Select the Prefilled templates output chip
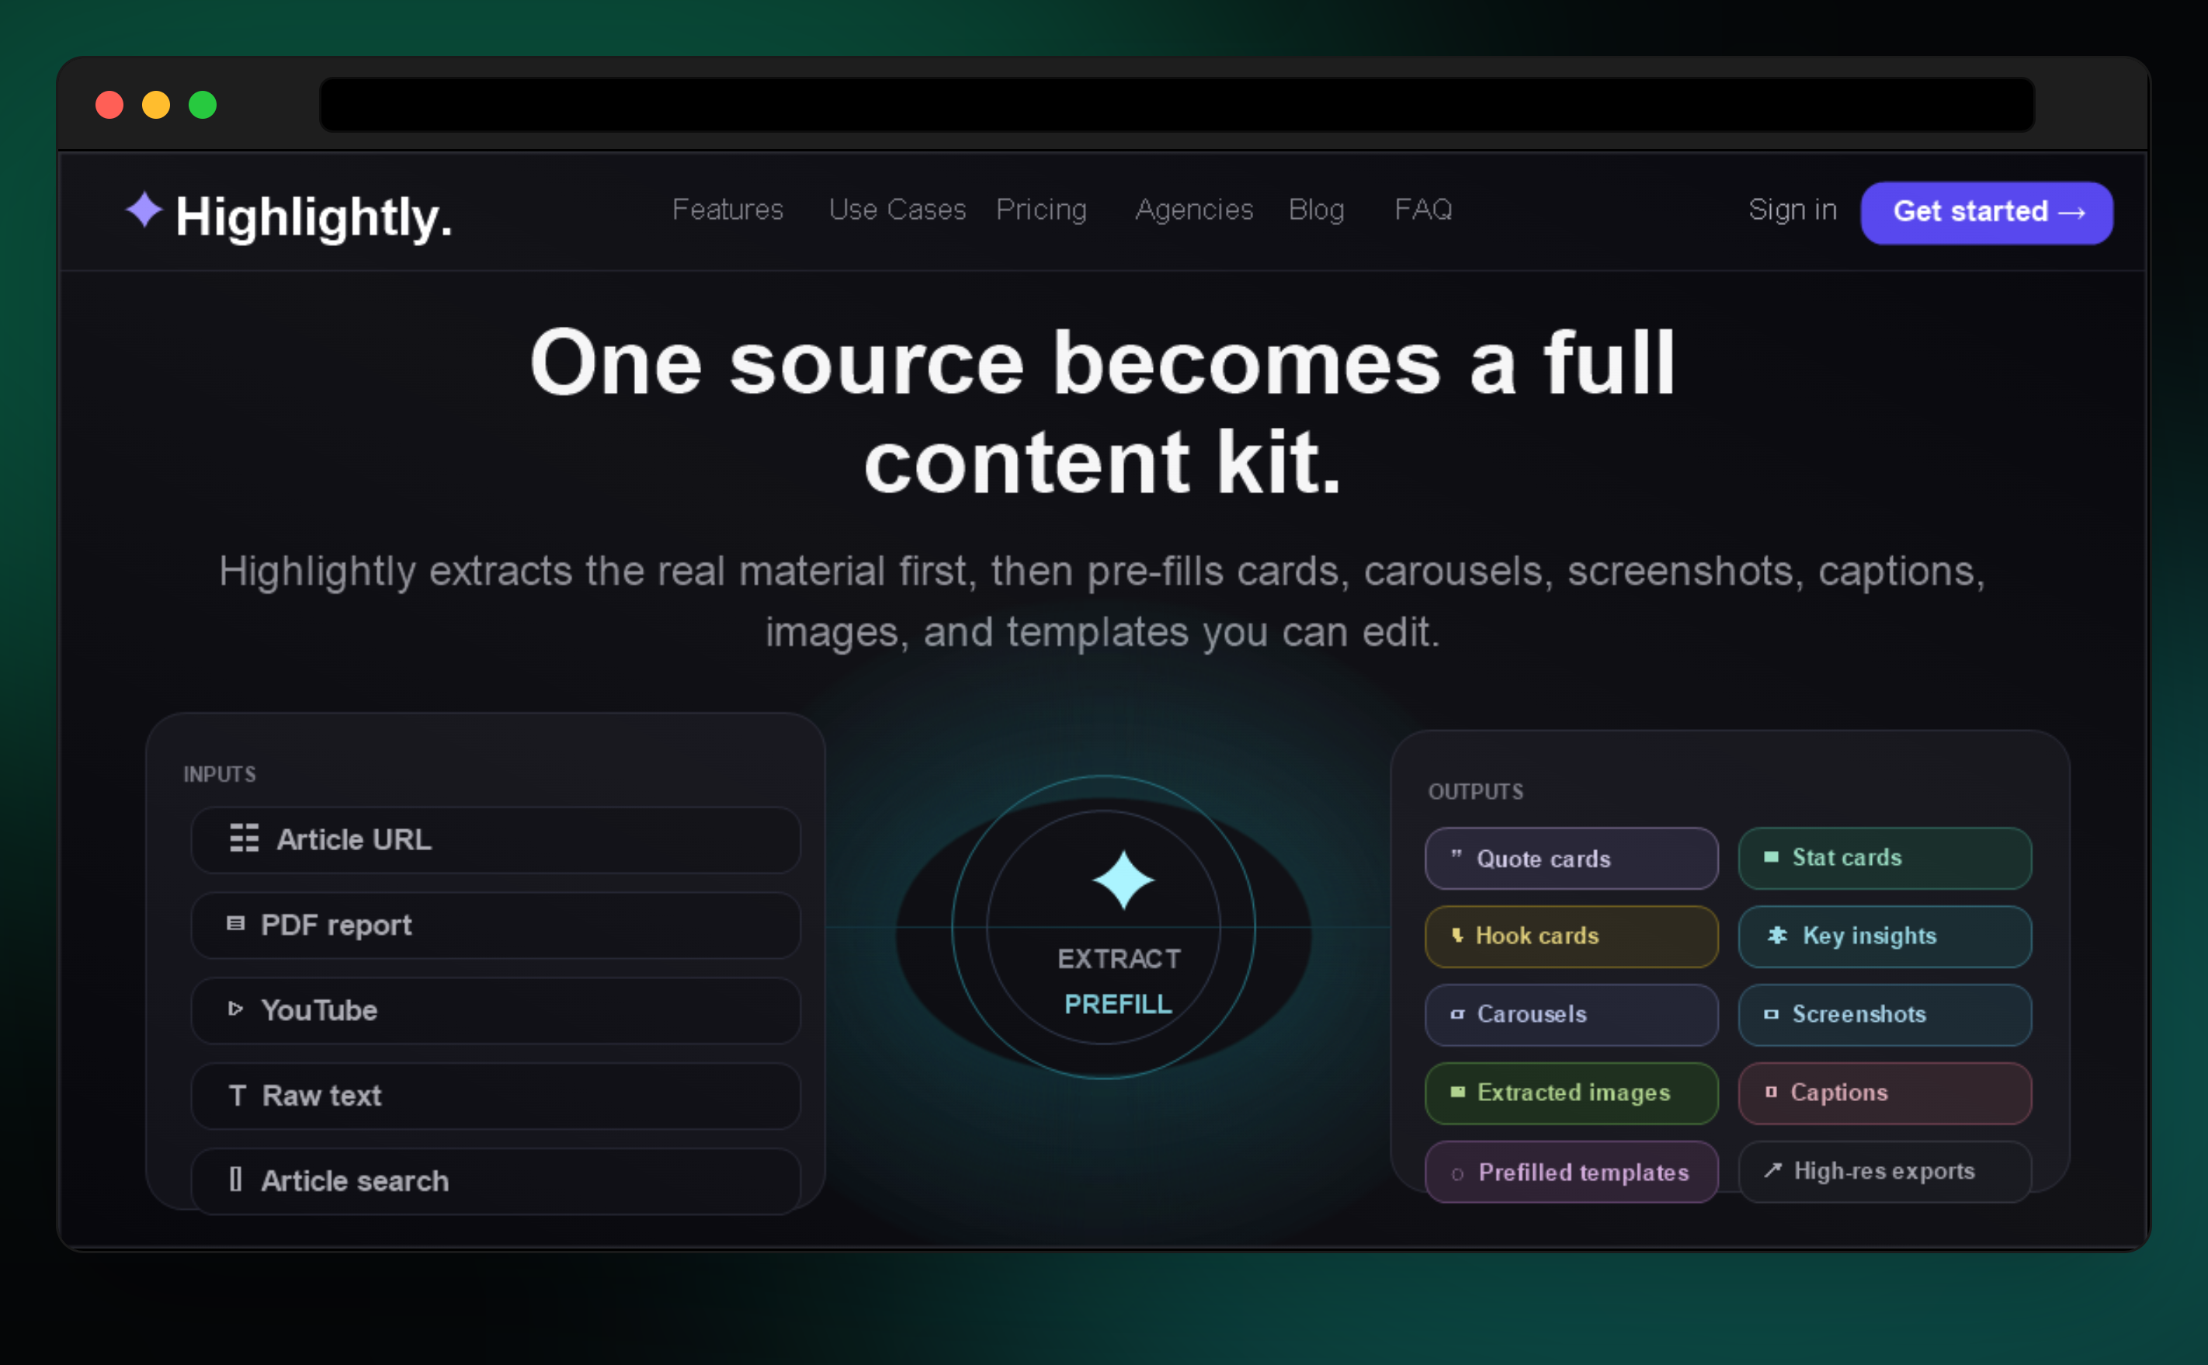Screen dimensions: 2208x1365 tap(1571, 1172)
